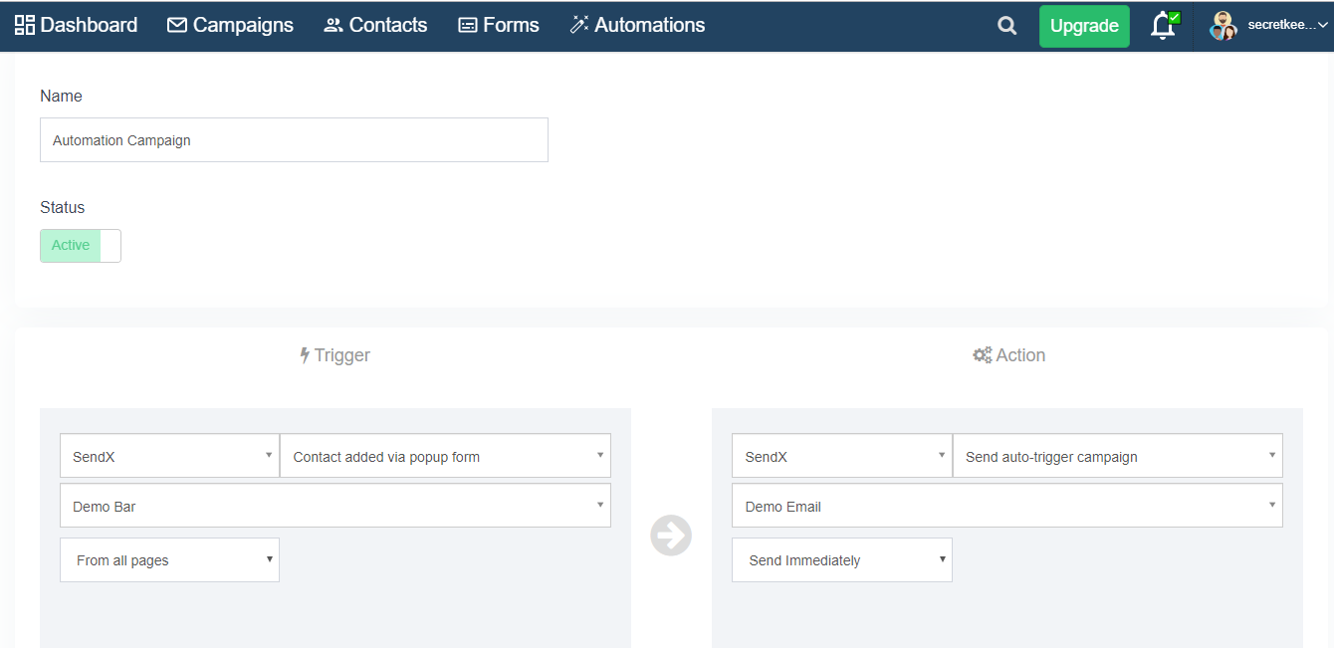Expand the Demo Bar dropdown
1334x648 pixels.
(x=335, y=506)
